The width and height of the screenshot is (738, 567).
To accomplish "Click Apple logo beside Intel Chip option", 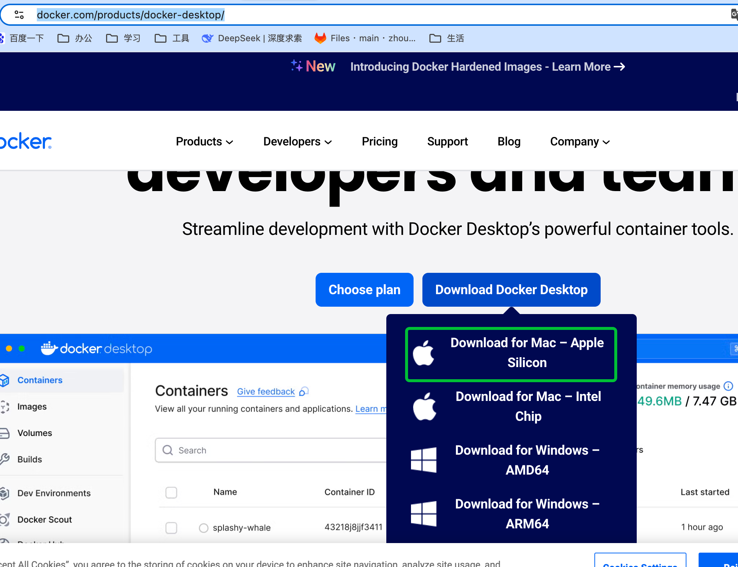I will (x=424, y=406).
